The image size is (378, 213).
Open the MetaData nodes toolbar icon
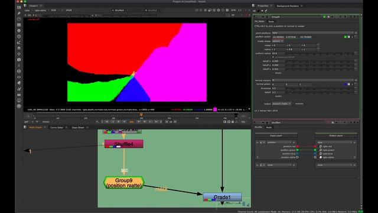pos(19,83)
